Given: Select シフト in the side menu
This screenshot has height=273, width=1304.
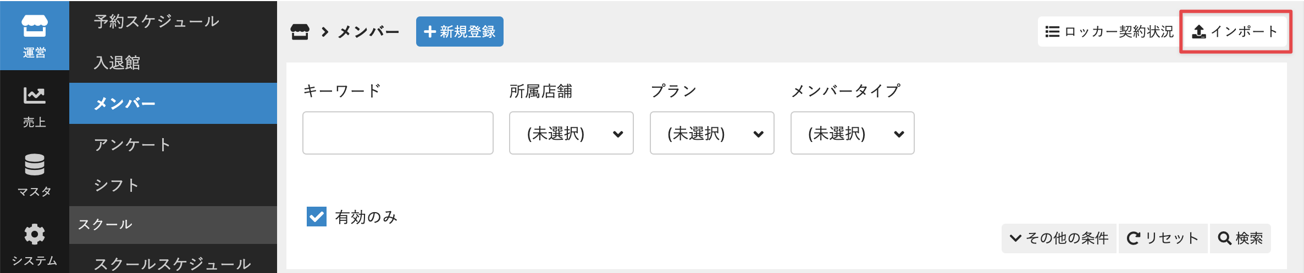Looking at the screenshot, I should (116, 185).
